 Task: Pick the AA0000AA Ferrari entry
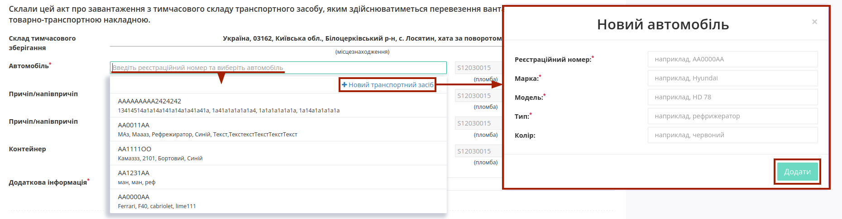[278, 201]
